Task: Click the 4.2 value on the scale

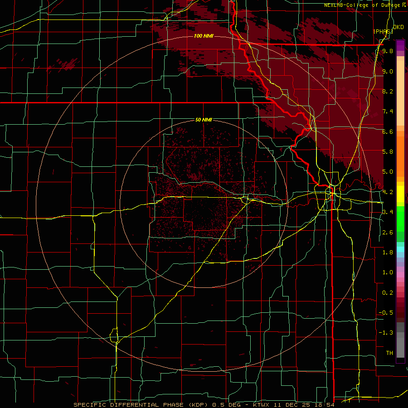Action: tap(388, 192)
